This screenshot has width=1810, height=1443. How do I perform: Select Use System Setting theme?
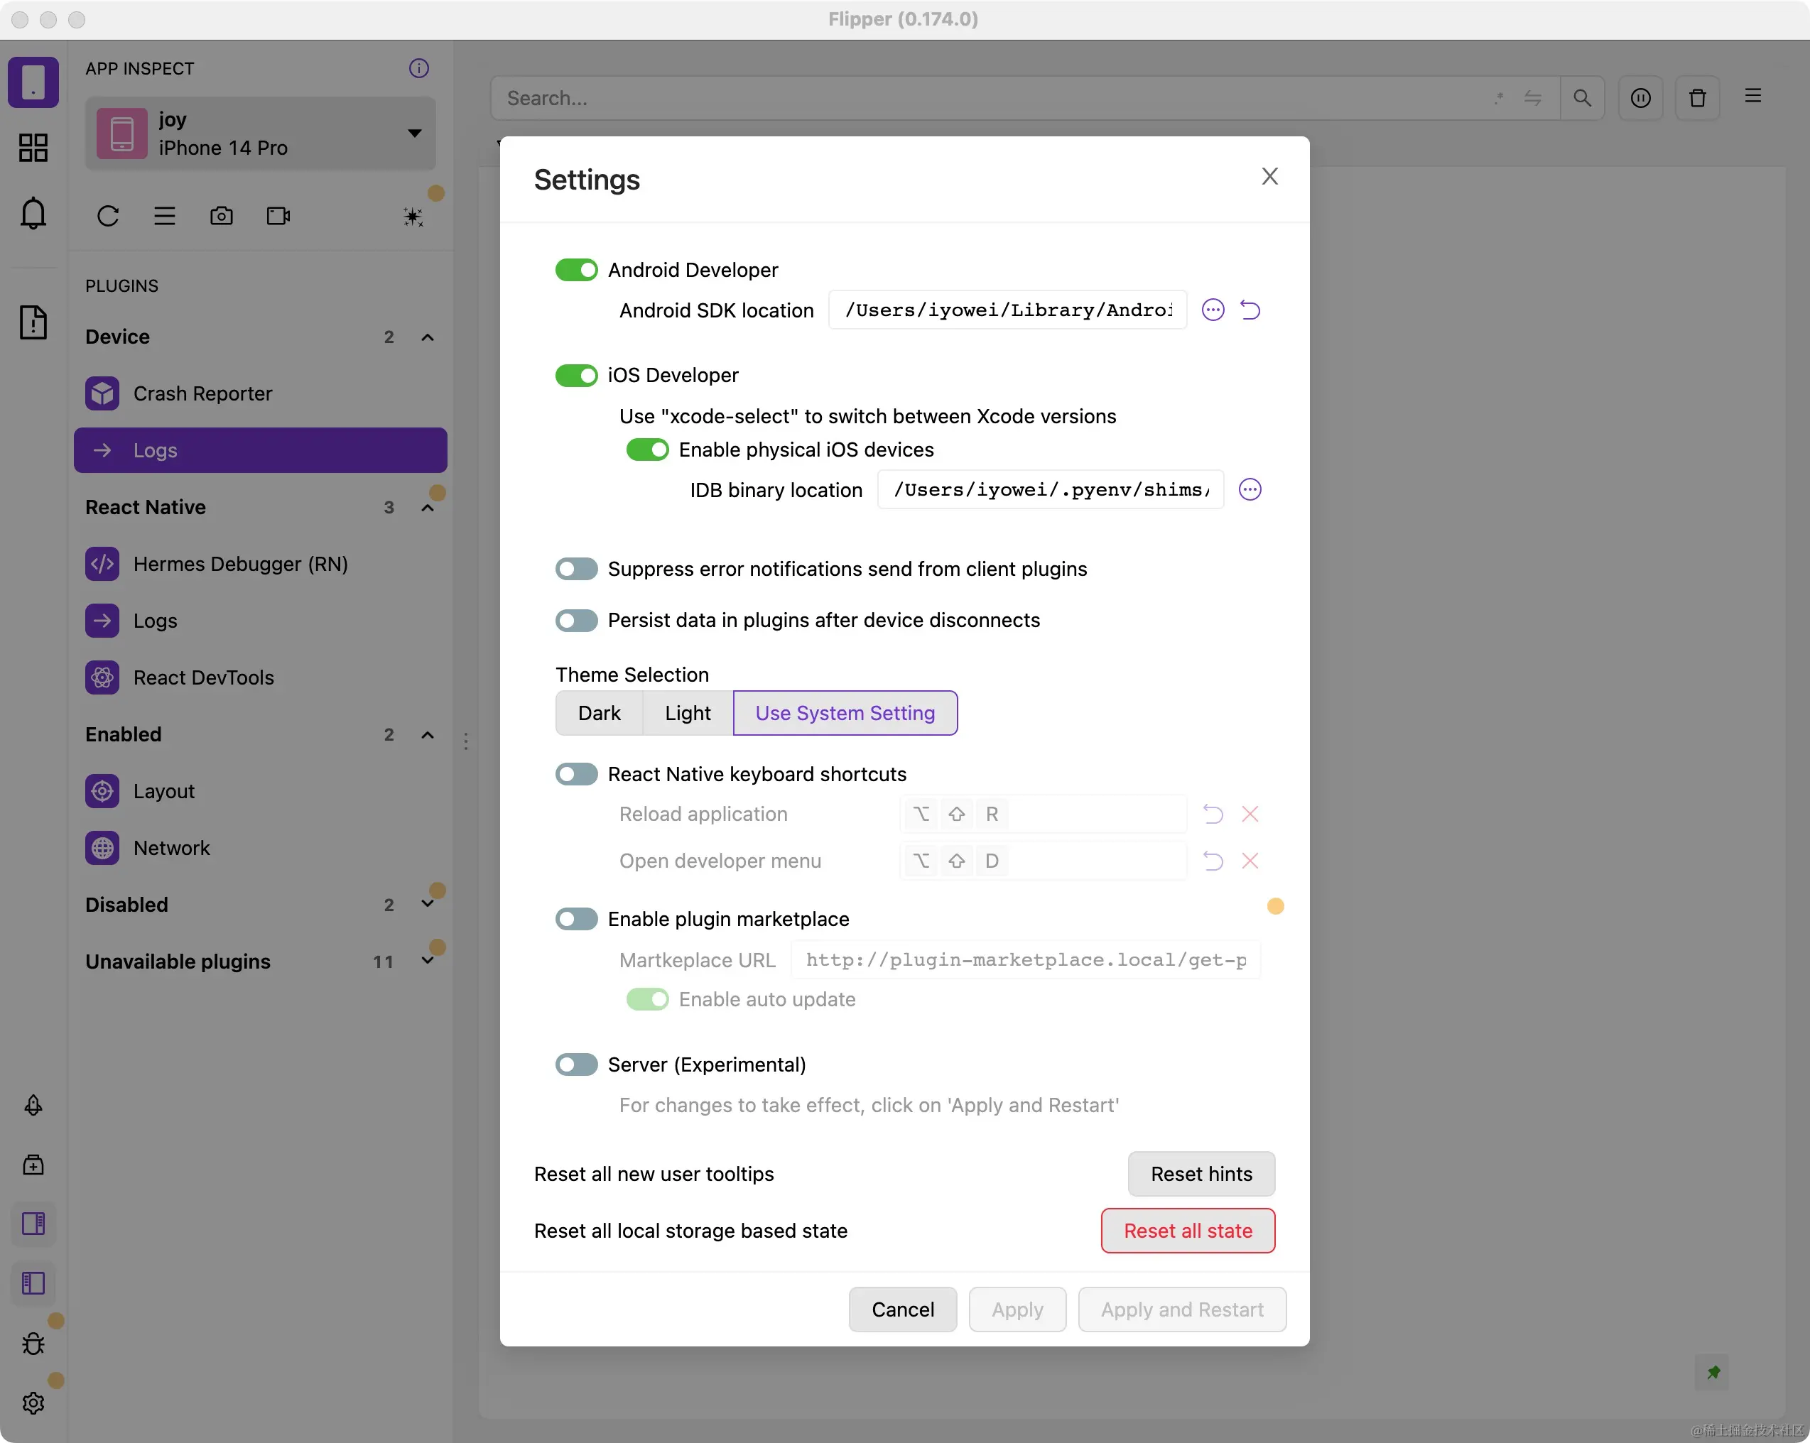[845, 713]
